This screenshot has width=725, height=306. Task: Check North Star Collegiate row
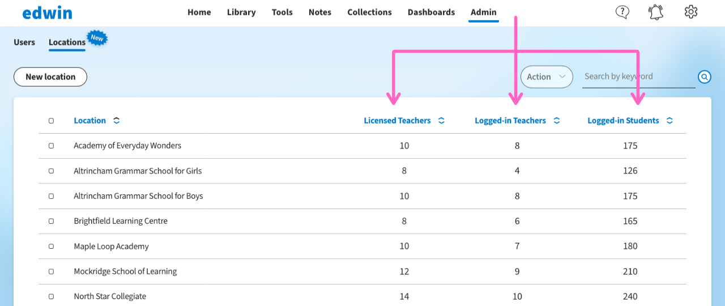coord(51,296)
